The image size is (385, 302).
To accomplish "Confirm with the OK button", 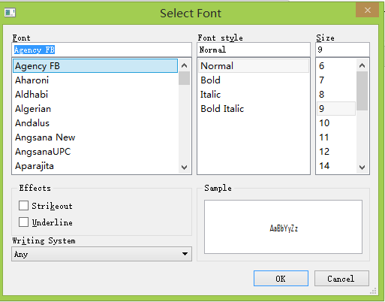I will 281,278.
